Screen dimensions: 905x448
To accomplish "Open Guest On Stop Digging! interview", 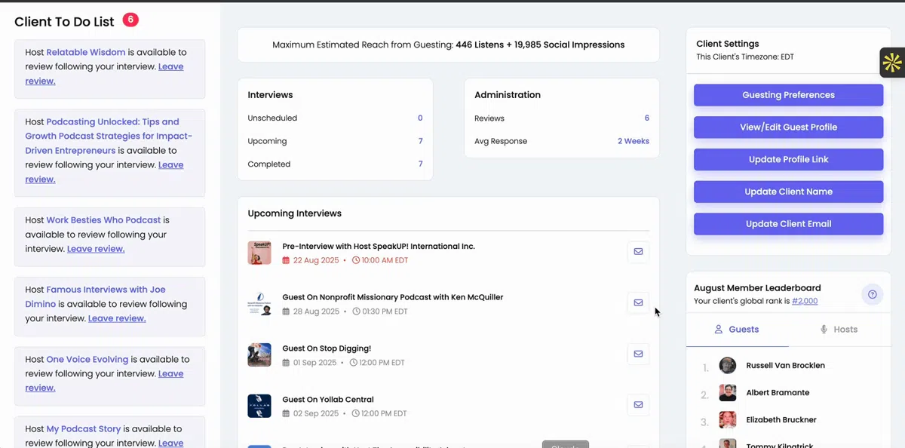I will click(x=327, y=348).
